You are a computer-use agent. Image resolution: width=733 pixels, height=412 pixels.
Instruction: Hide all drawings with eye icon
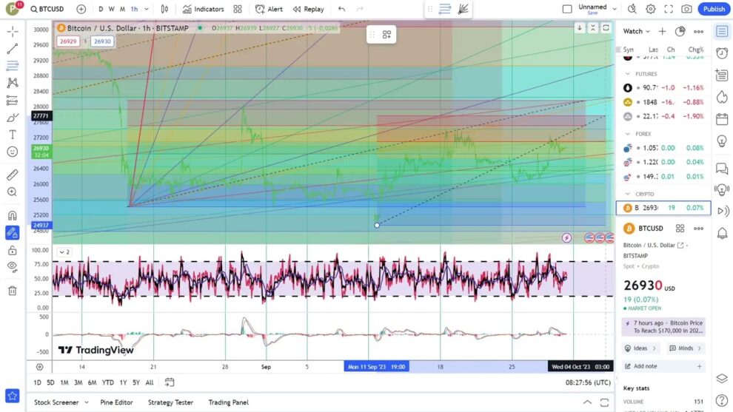pyautogui.click(x=13, y=266)
